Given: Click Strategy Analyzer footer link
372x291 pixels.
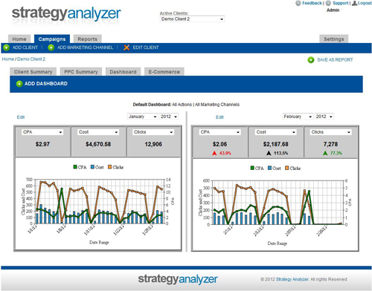Looking at the screenshot, I should 292,279.
